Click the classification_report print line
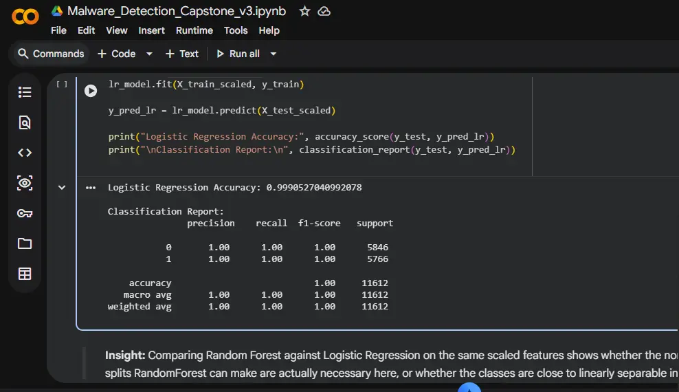 click(x=312, y=149)
